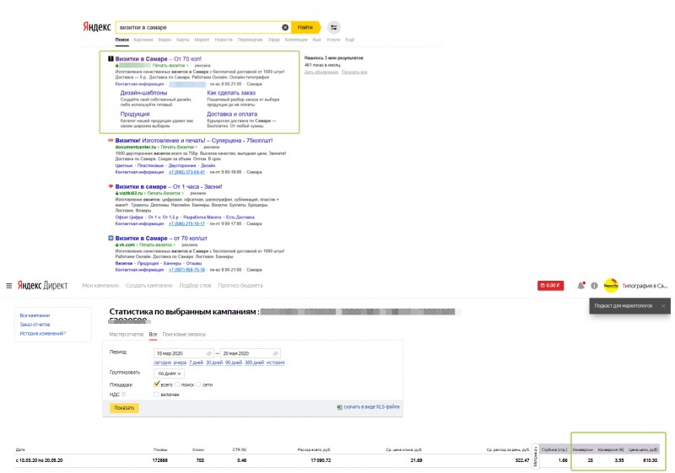The width and height of the screenshot is (675, 473).
Task: Open 'Подбор слов' in Direct header
Action: 195,286
